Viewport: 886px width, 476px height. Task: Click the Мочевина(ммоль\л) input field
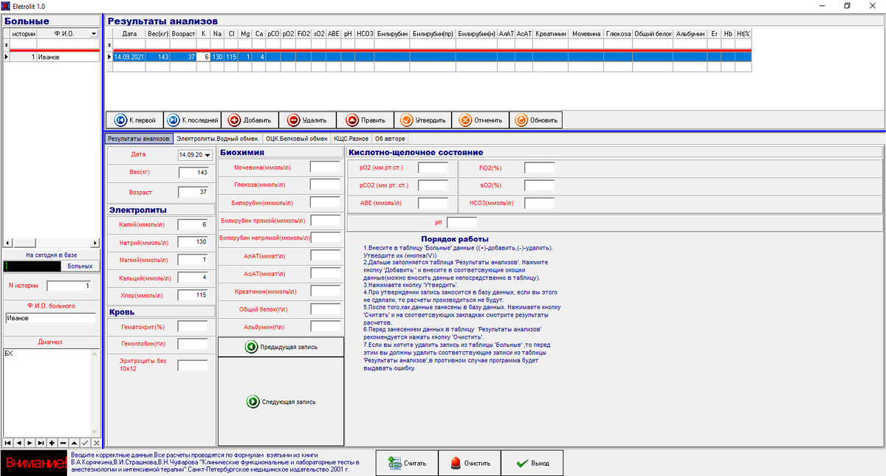(x=325, y=167)
